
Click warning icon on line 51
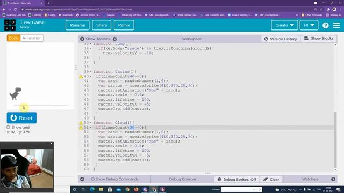[81, 128]
